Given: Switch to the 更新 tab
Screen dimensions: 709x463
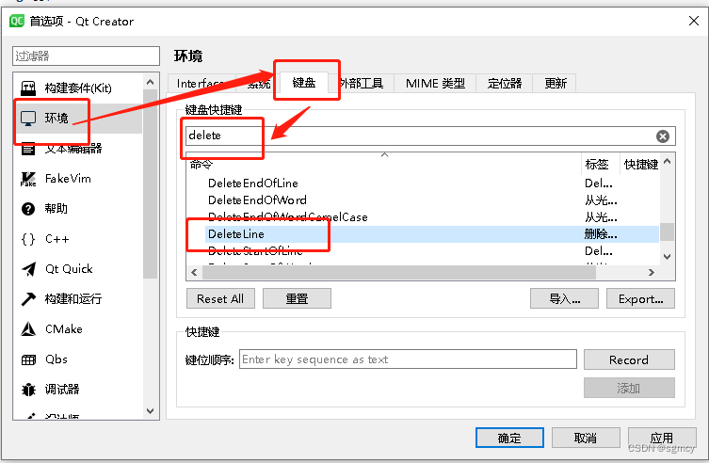Looking at the screenshot, I should pos(555,84).
